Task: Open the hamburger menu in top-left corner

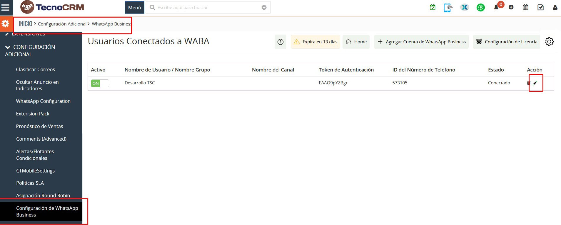Action: (6, 7)
